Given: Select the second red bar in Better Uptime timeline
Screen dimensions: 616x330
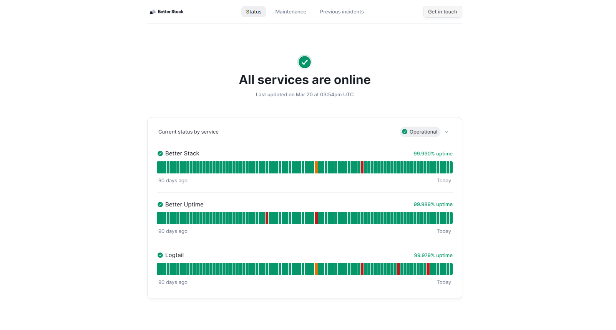Looking at the screenshot, I should tap(316, 218).
